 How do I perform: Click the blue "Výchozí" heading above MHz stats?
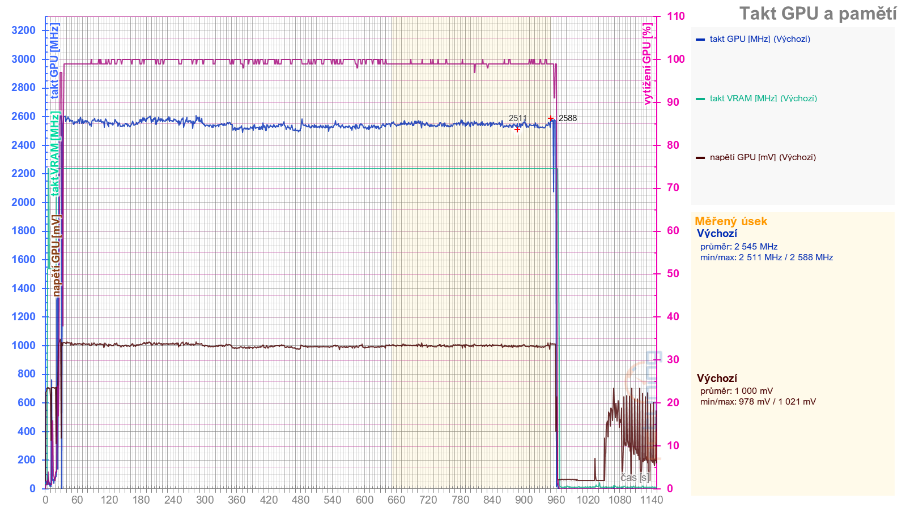click(x=717, y=234)
